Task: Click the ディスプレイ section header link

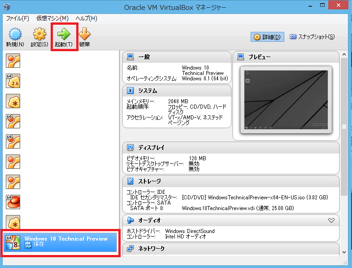Action: click(151, 148)
